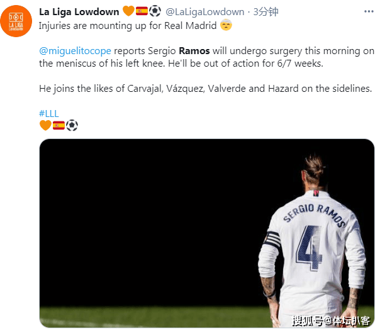Open the @miguelitocope mention
This screenshot has width=380, height=332.
pos(75,51)
